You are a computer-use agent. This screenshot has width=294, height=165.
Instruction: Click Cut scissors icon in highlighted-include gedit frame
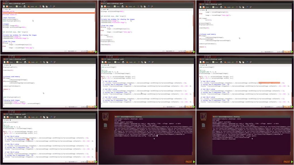40,7
